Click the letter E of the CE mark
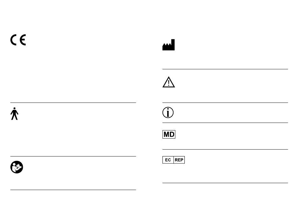This screenshot has height=201, width=298. click(23, 40)
